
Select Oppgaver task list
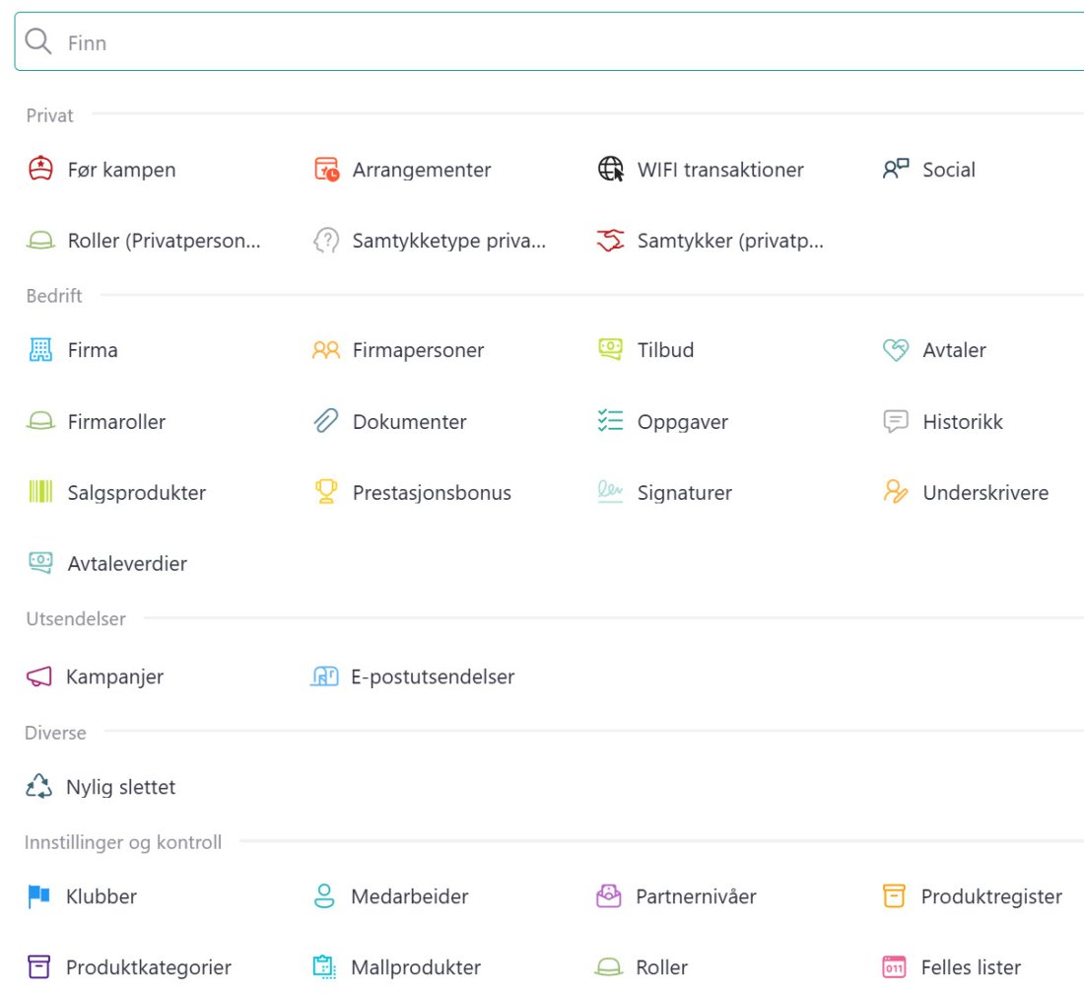662,421
